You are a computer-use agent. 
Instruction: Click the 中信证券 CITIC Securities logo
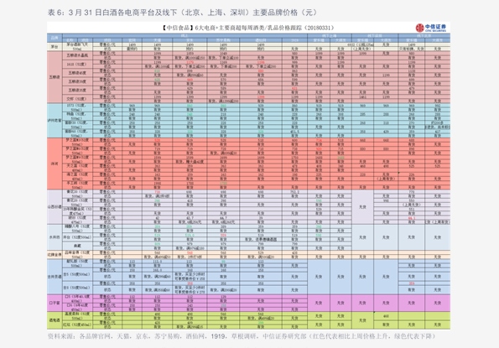click(431, 28)
